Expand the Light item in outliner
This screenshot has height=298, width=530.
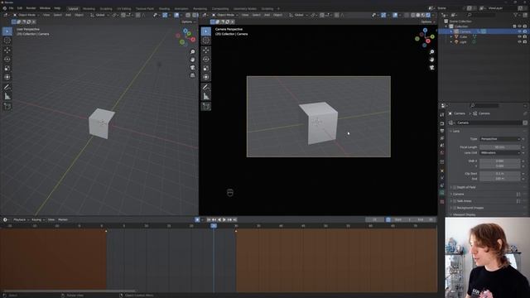451,41
